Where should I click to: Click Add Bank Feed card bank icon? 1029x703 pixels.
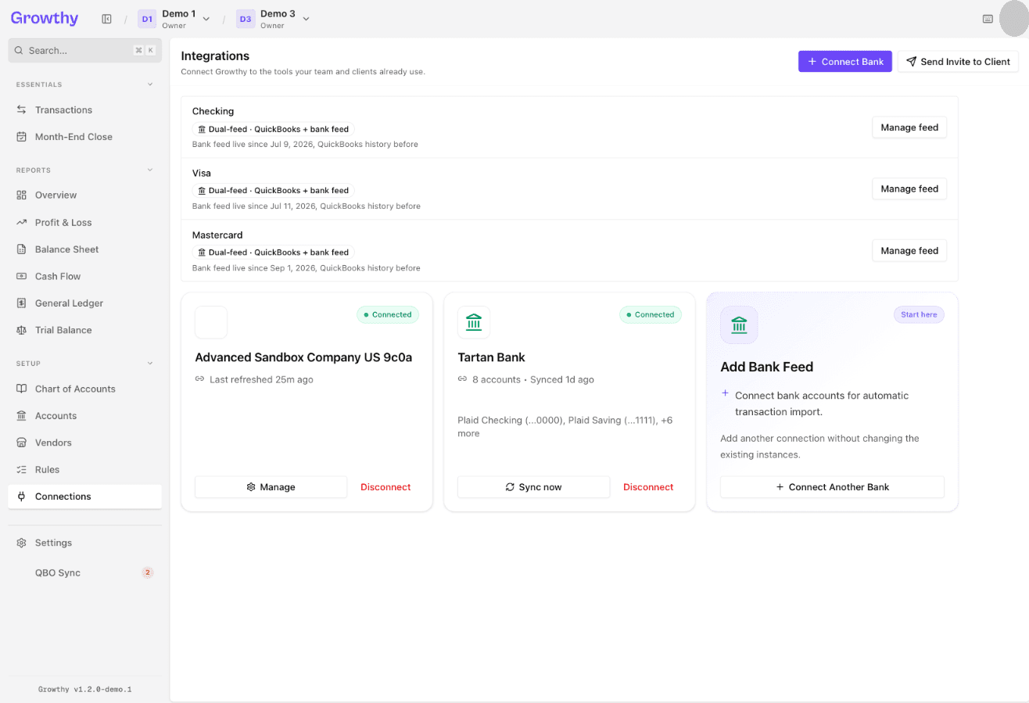(x=739, y=325)
